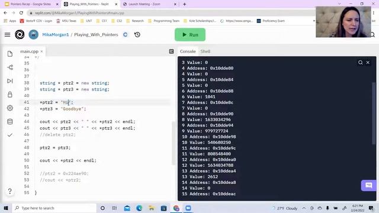
Task: Open the Unit tests checkmark icon
Action: tap(10, 135)
